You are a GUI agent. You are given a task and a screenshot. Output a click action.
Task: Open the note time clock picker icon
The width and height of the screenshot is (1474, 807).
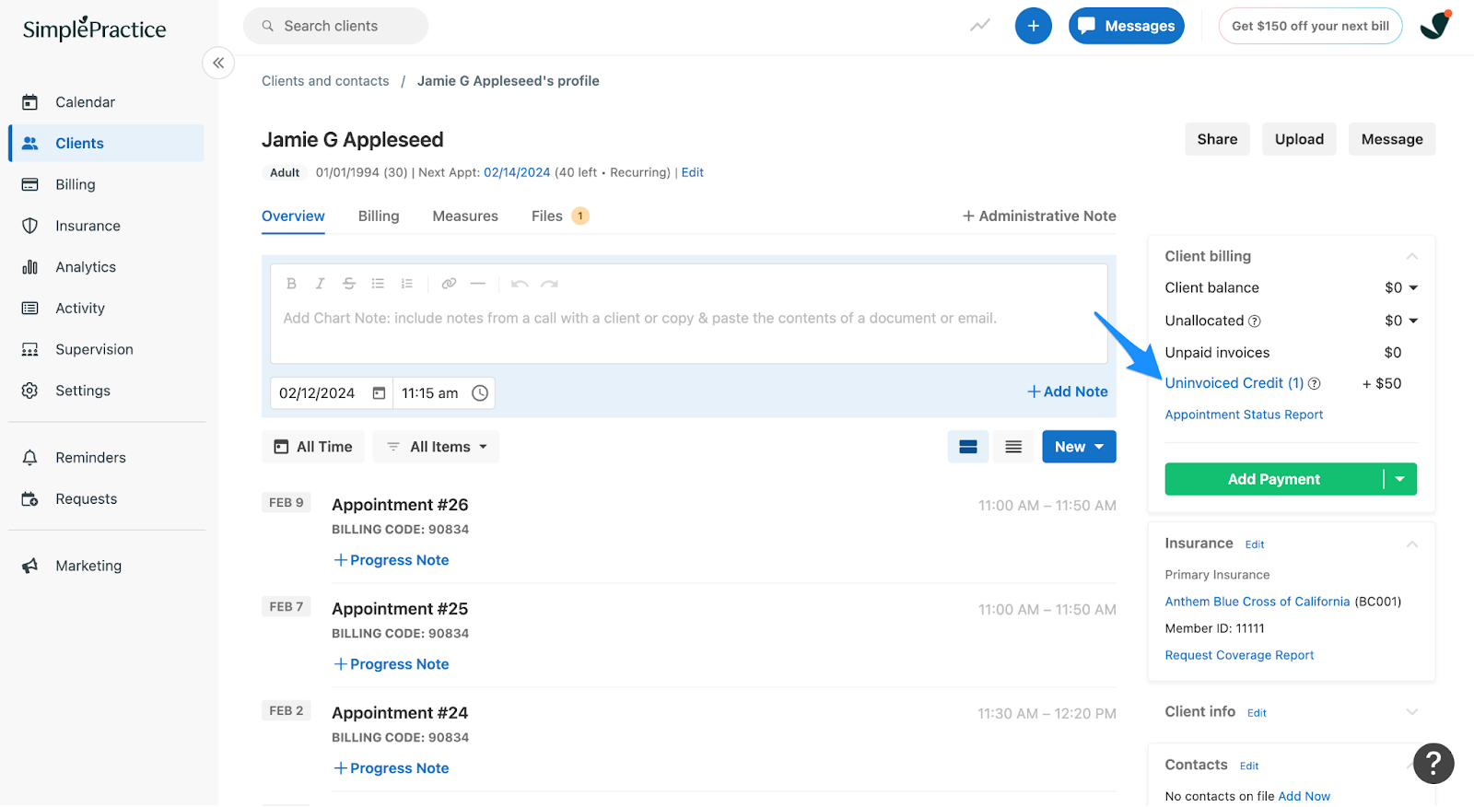click(480, 393)
